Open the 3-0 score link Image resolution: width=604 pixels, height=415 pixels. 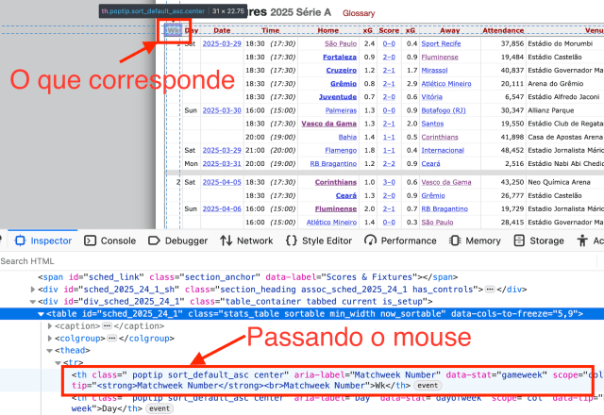pos(389,182)
